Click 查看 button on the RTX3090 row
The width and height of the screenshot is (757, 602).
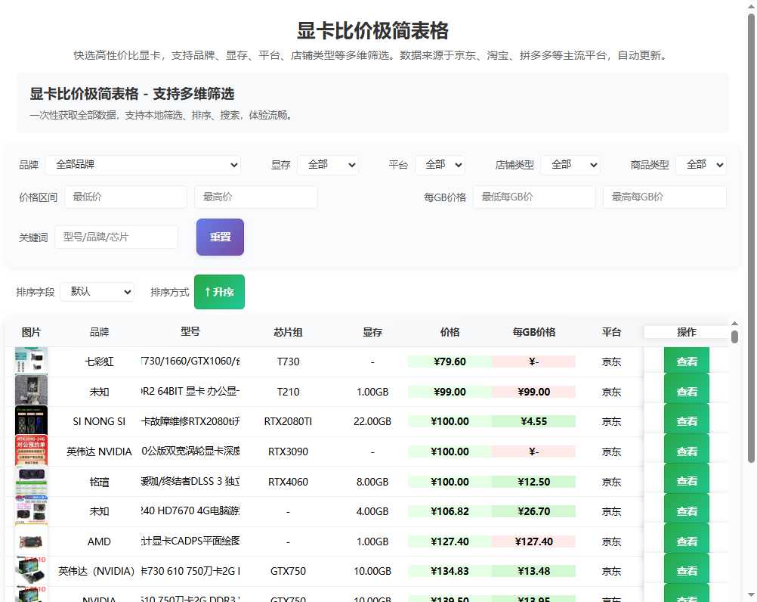687,451
